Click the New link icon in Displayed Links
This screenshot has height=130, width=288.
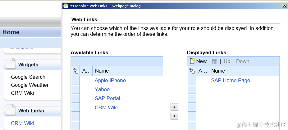[192, 61]
